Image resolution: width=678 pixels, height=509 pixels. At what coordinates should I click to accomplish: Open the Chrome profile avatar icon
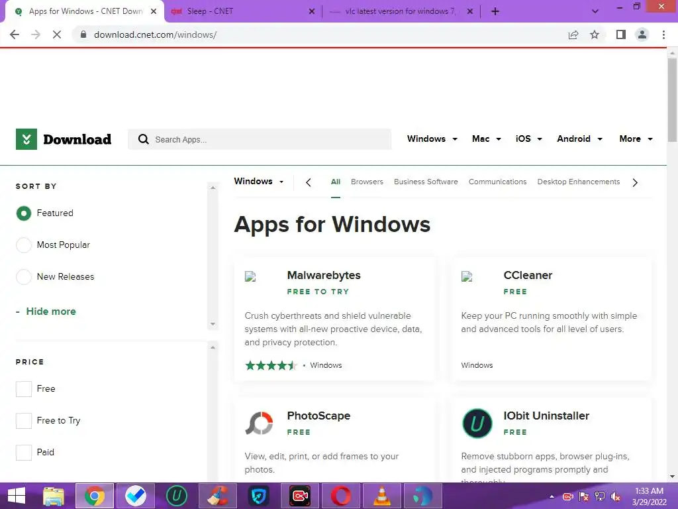point(642,34)
